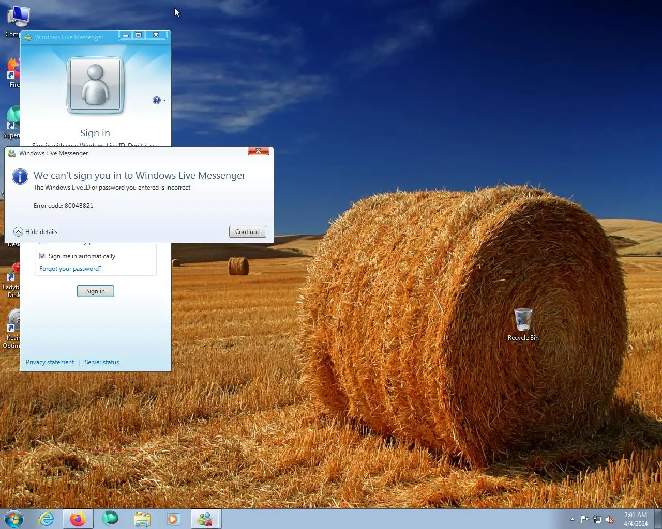Open the Action Center flag icon in the tray
This screenshot has height=529, width=662.
584,519
